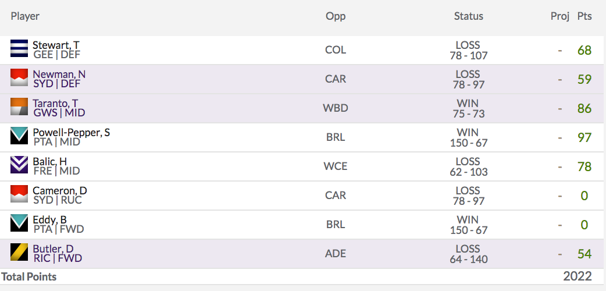Screen dimensions: 606x291
Task: Open Stewart, T player link
Action: pos(56,45)
